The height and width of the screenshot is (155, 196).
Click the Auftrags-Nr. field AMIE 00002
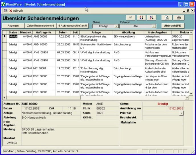(51, 104)
